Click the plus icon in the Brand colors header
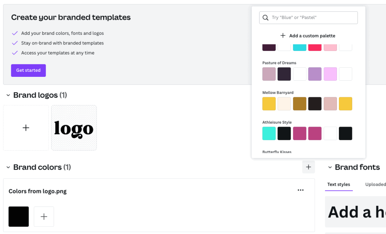386x234 pixels. 308,167
